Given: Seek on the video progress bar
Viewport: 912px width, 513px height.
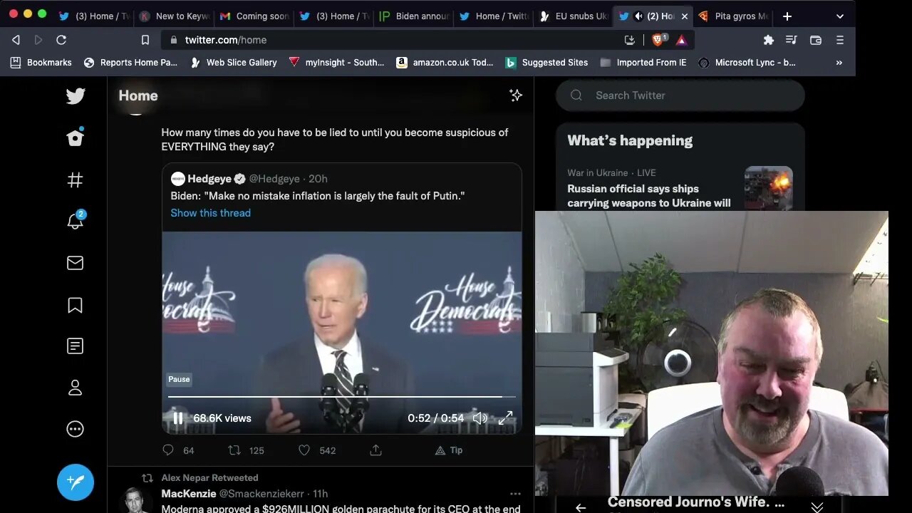Looking at the screenshot, I should pos(341,396).
